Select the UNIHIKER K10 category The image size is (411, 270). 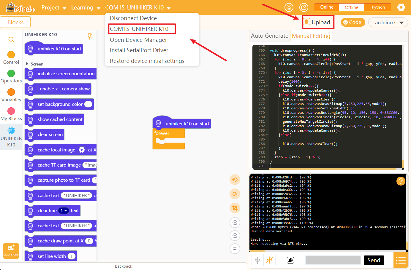click(11, 137)
